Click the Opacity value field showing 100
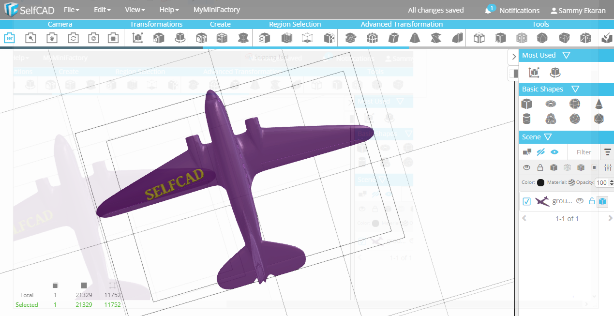The image size is (614, 316). pyautogui.click(x=601, y=183)
